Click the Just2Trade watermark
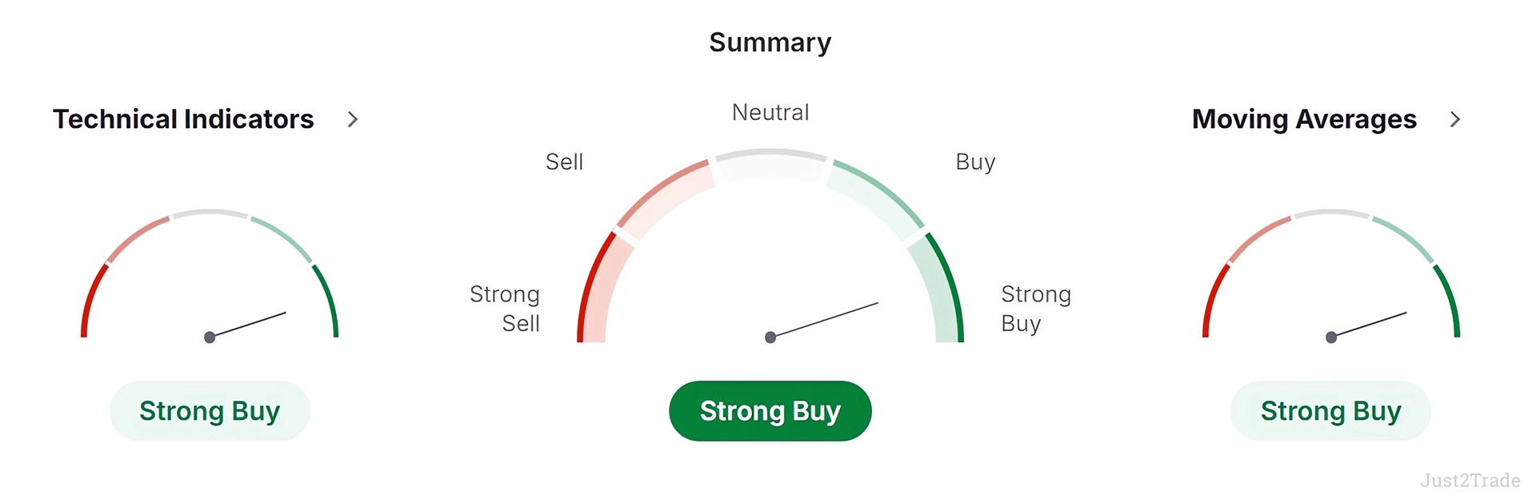This screenshot has width=1536, height=503. (x=1470, y=481)
